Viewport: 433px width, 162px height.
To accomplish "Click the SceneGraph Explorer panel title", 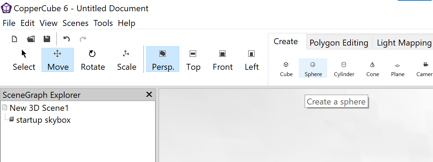I will point(42,95).
